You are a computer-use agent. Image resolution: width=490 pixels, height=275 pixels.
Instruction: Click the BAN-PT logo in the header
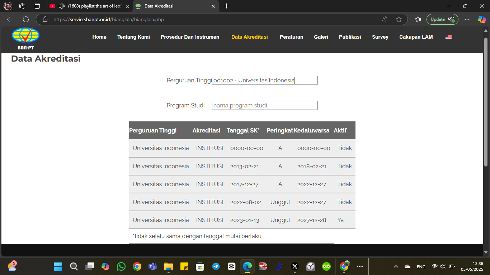pyautogui.click(x=25, y=38)
